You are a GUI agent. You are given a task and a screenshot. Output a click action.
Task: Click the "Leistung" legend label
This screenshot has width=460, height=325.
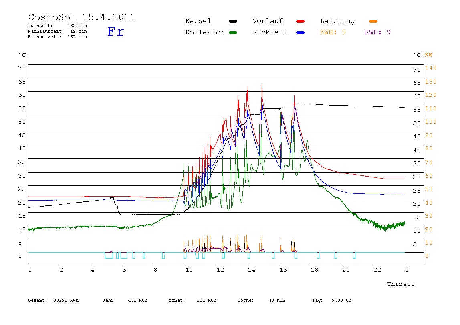pos(337,21)
